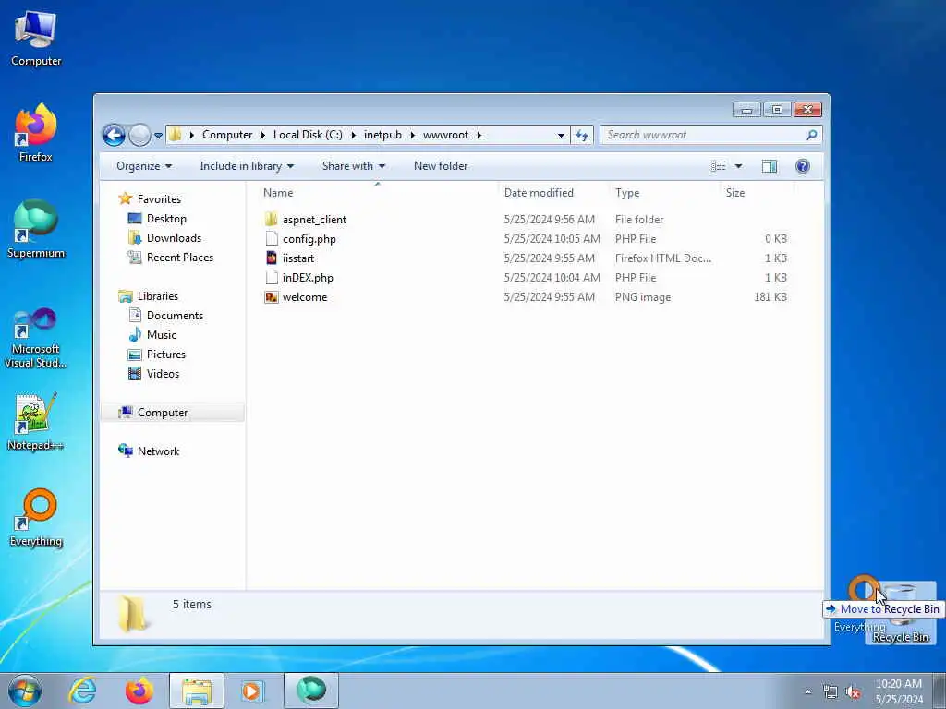This screenshot has height=709, width=946.
Task: Open the Share with menu
Action: click(354, 166)
